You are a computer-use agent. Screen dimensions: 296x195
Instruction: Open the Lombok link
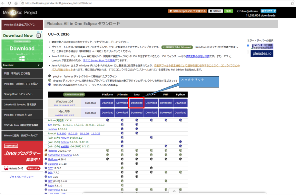tap(52, 129)
